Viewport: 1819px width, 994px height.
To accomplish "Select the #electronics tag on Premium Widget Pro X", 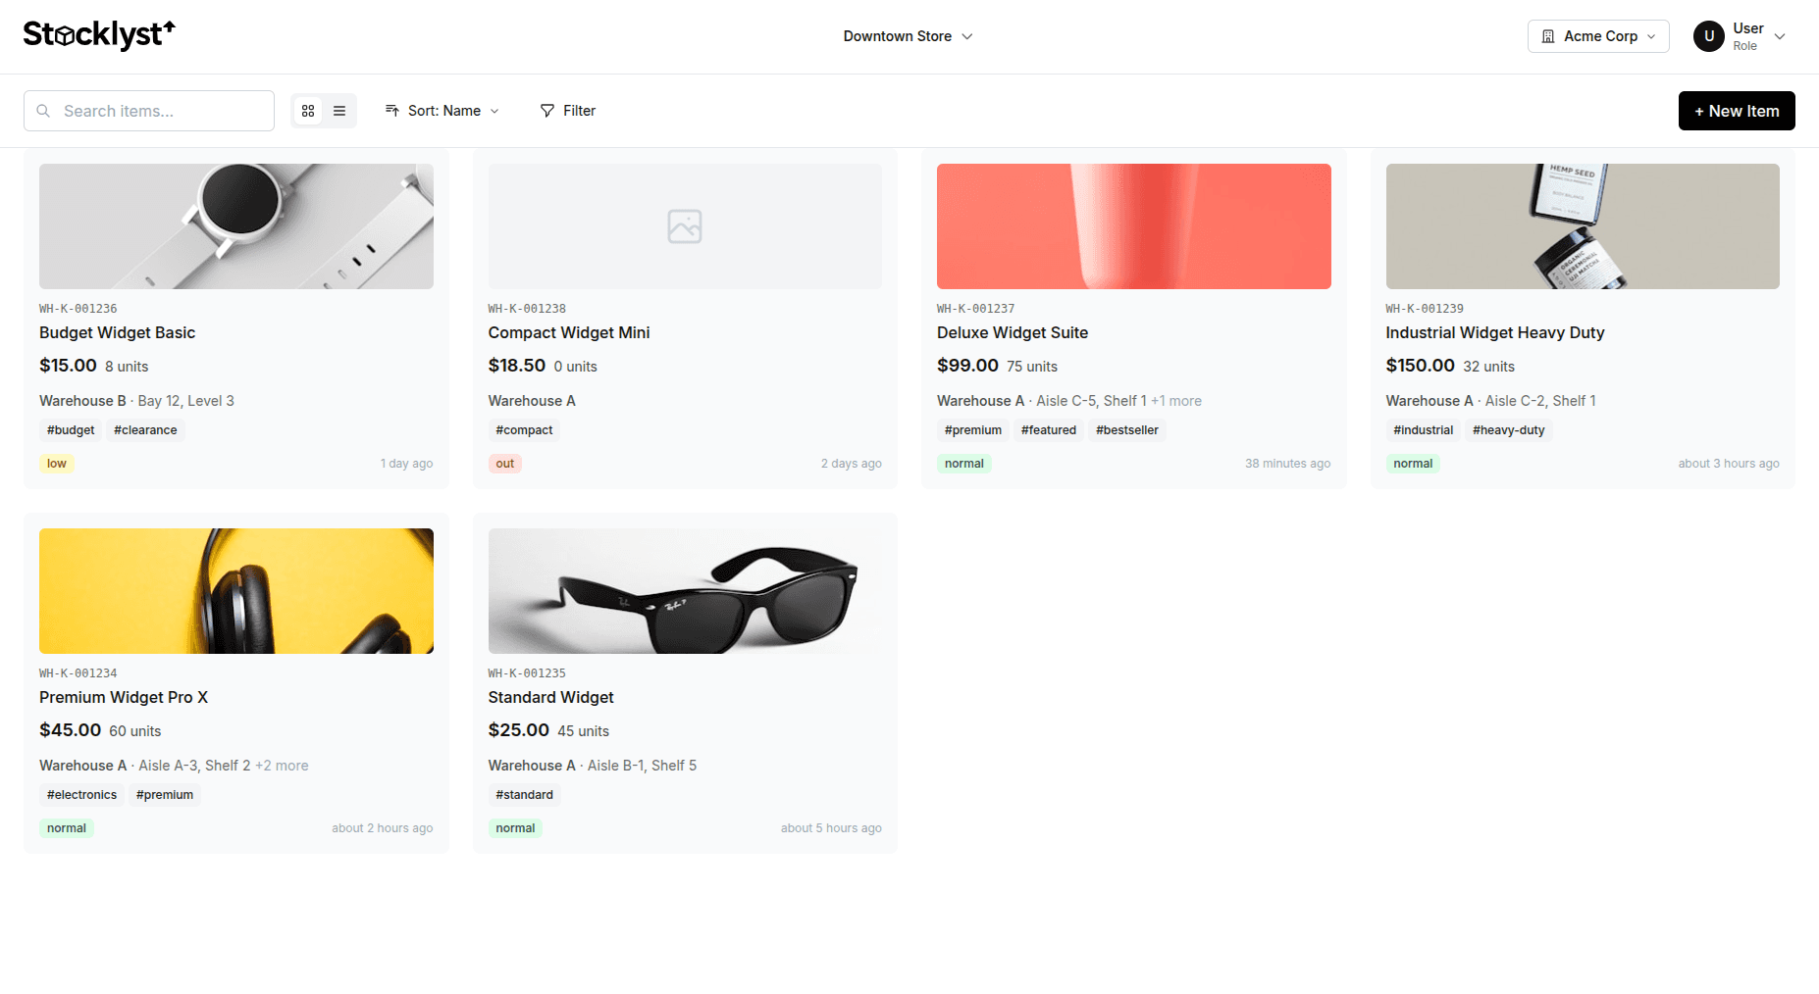I will (81, 794).
